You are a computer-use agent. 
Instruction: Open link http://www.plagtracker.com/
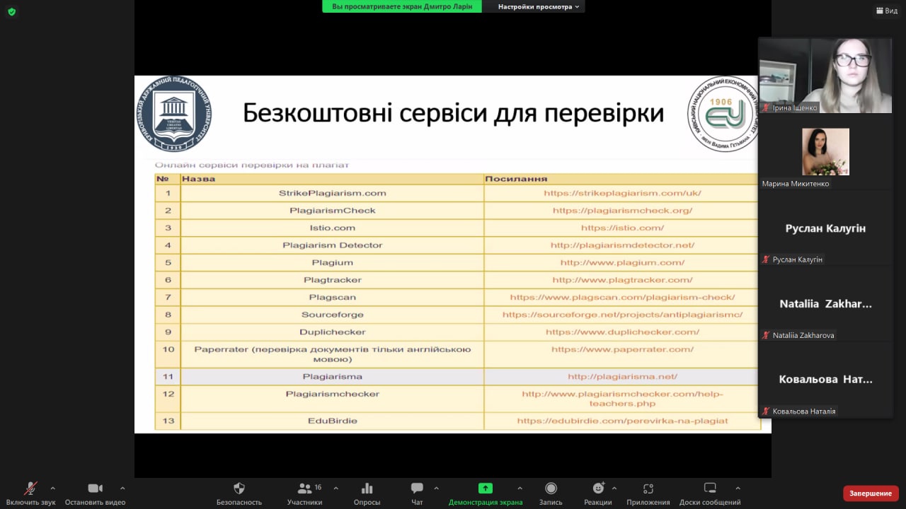point(622,280)
